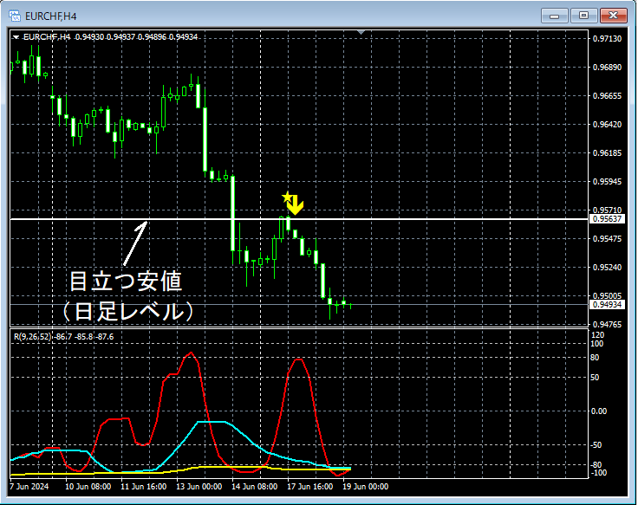Click the EURCHF,H4 OHLC header text

pos(110,37)
